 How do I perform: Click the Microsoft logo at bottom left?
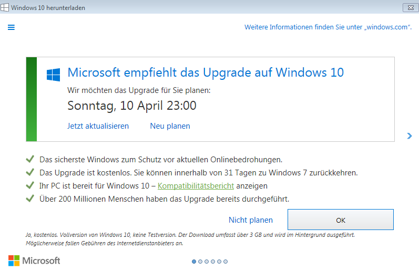34,260
